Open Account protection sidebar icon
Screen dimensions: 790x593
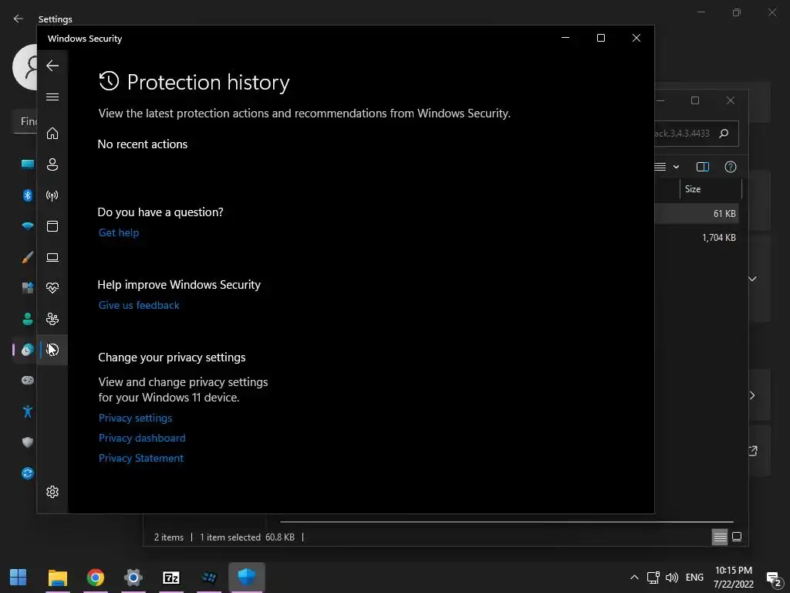(x=52, y=164)
